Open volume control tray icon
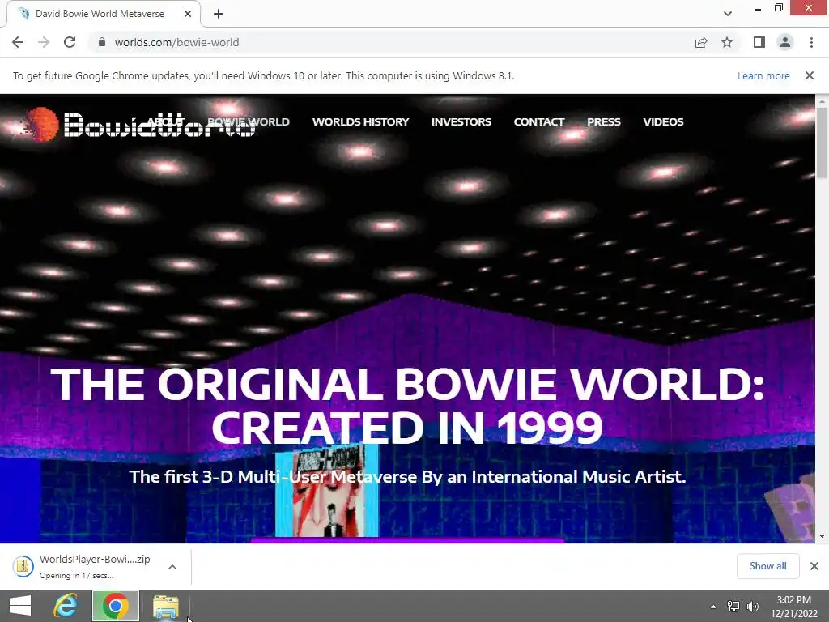The height and width of the screenshot is (622, 829). [x=753, y=606]
